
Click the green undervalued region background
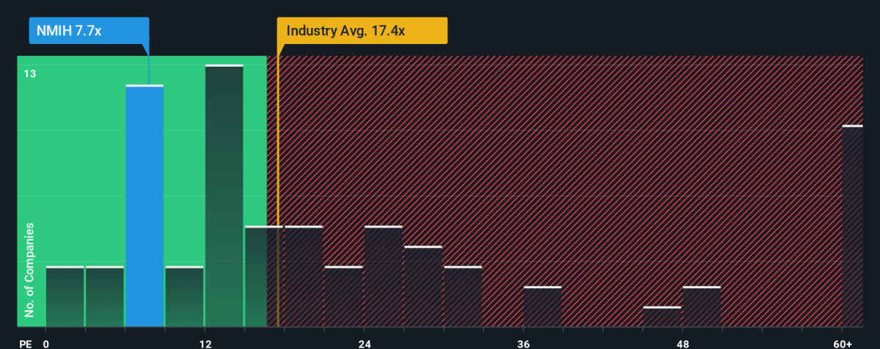tap(143, 191)
